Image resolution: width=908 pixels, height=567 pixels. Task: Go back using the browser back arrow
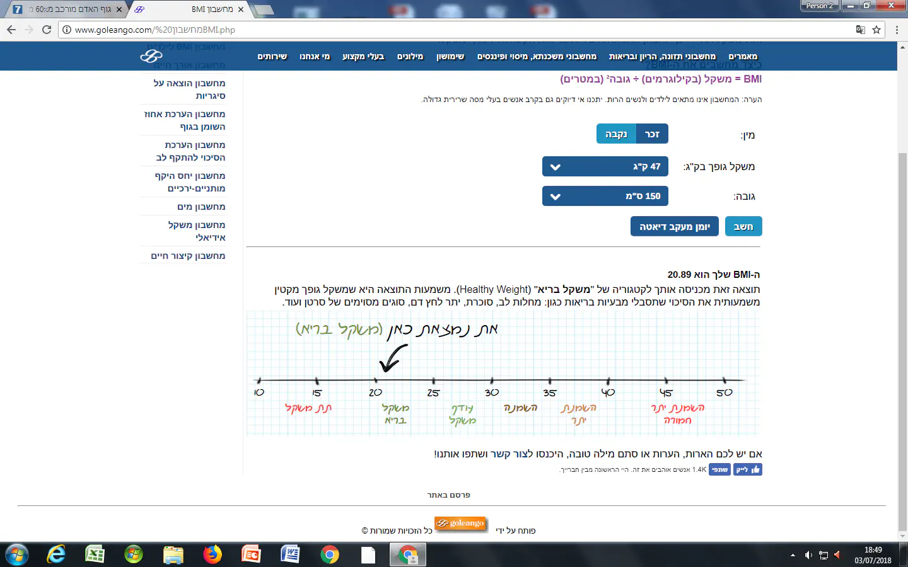11,30
